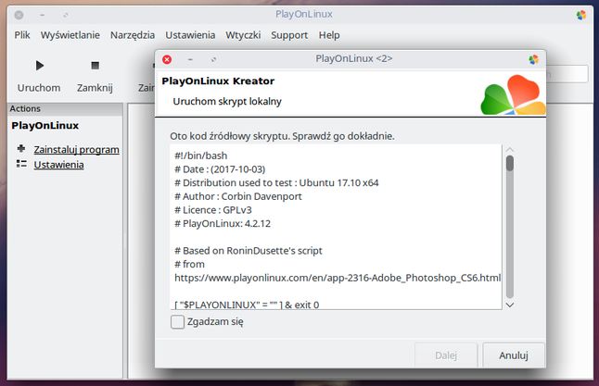Click the script source scrollbar thumb
The image size is (599, 386).
(510, 163)
